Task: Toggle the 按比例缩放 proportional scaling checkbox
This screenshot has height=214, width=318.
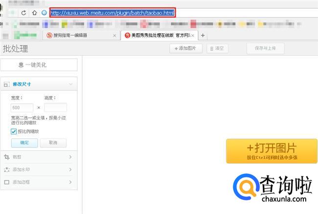Action: pos(14,131)
